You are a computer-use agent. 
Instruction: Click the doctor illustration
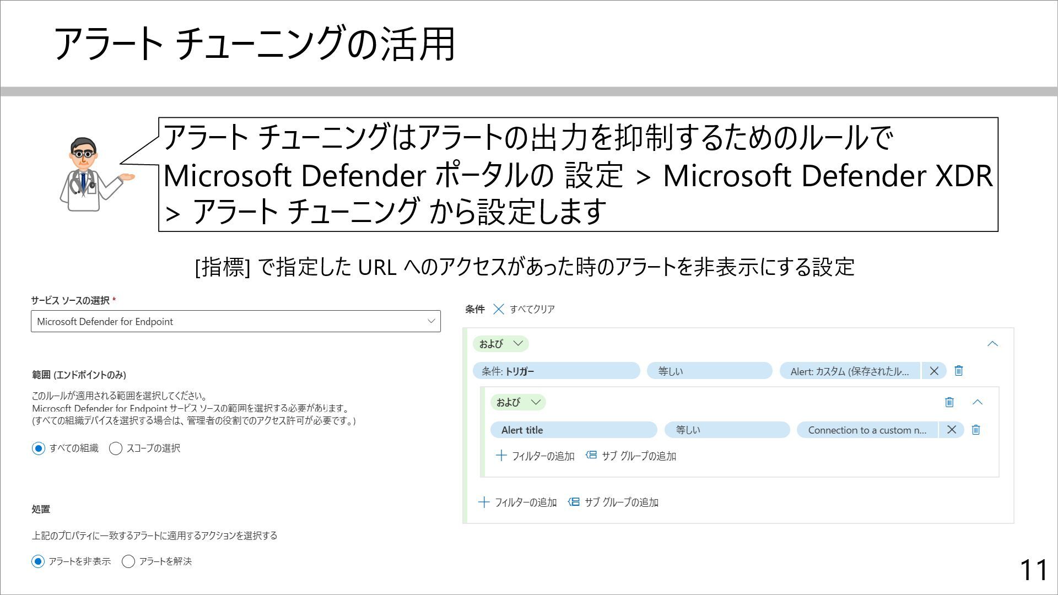[x=96, y=175]
